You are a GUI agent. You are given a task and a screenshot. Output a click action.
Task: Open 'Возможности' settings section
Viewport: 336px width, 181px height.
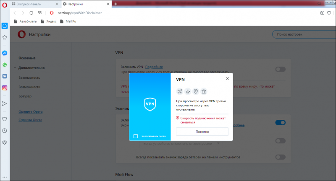click(x=29, y=87)
